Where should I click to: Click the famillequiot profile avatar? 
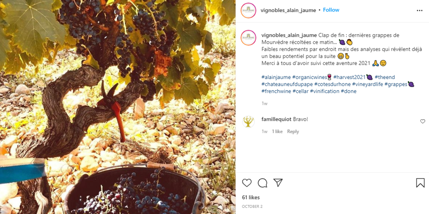248,121
